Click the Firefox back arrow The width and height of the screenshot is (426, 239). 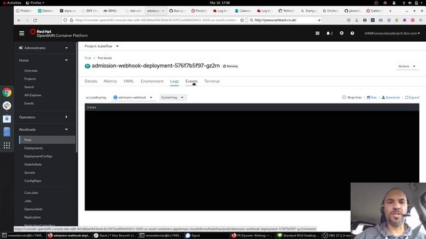point(19,20)
